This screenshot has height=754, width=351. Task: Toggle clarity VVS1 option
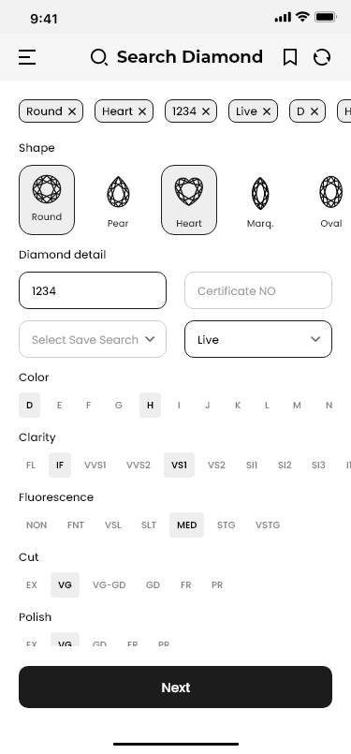(x=95, y=465)
